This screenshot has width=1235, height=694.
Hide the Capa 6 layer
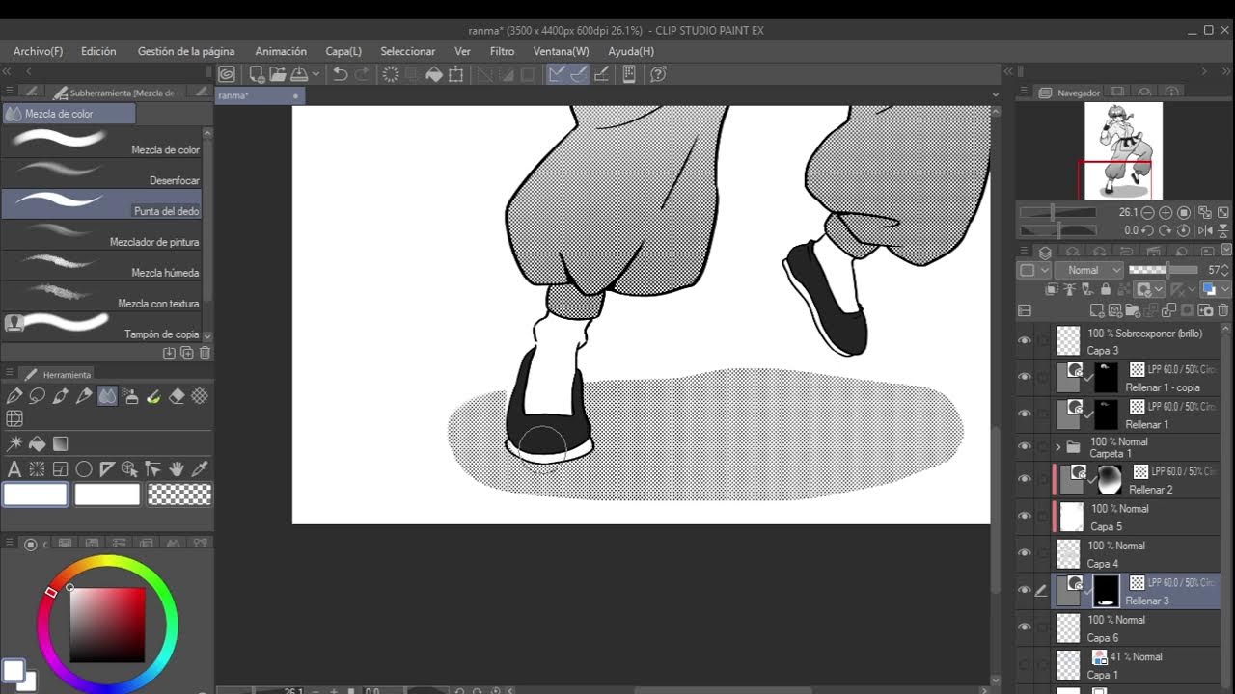point(1025,627)
